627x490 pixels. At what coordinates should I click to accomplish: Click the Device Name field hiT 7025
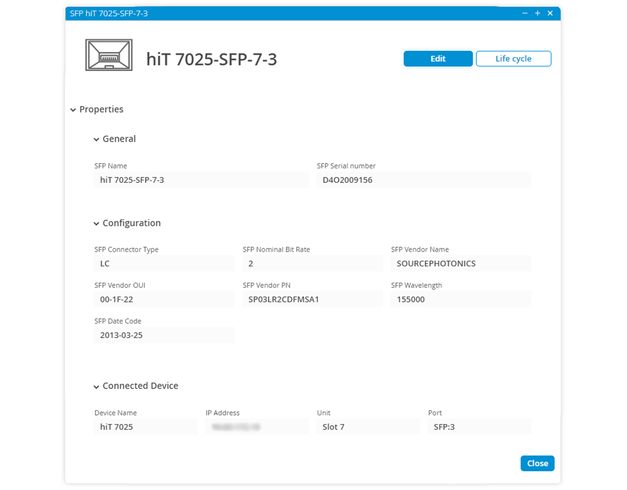pos(146,427)
